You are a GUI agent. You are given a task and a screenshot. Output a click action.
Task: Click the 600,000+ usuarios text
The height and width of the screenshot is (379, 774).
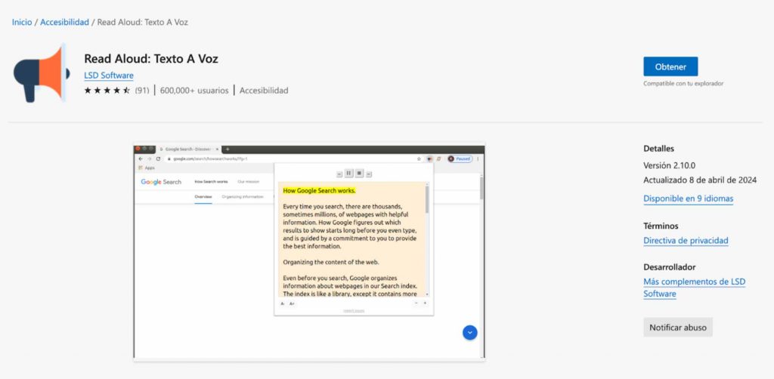click(x=194, y=90)
